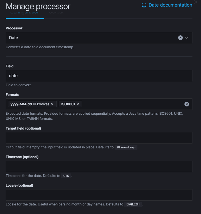Image resolution: width=201 pixels, height=214 pixels.
Task: Click the Locale (optional) label
Action: 19,185
